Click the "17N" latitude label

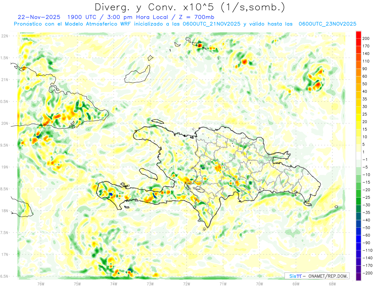pyautogui.click(x=5, y=254)
